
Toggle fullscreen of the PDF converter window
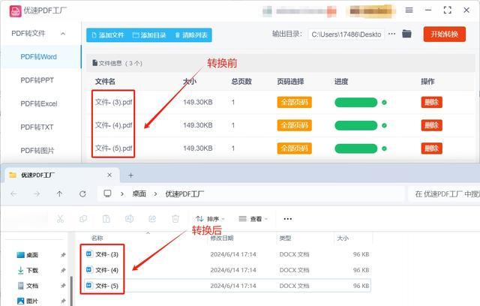coord(447,10)
